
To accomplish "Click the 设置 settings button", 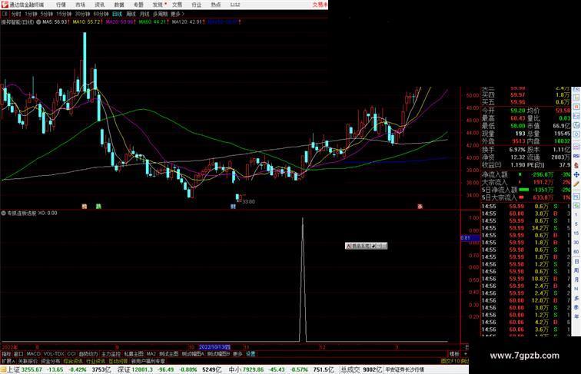I will point(251,354).
